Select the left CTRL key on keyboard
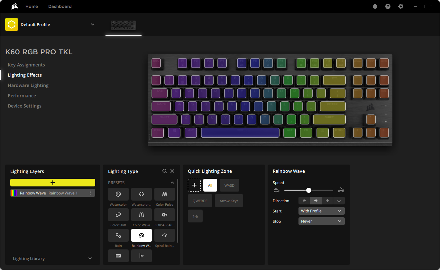Image resolution: width=440 pixels, height=270 pixels. click(158, 132)
